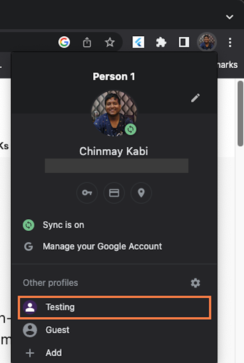The width and height of the screenshot is (244, 363).
Task: Open saved passwords with the key icon
Action: [87, 193]
